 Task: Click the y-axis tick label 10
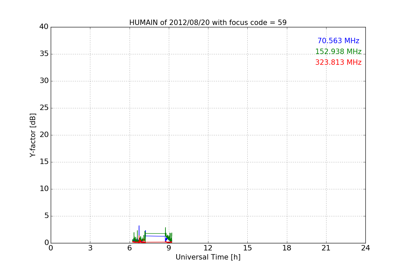click(x=44, y=189)
